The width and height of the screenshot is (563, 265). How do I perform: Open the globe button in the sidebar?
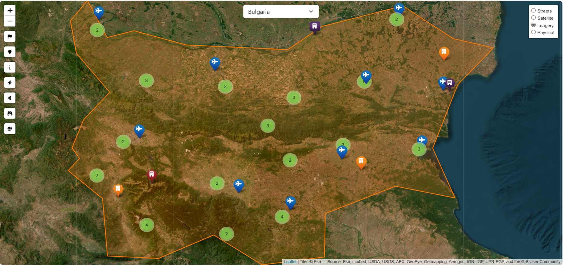(x=10, y=129)
